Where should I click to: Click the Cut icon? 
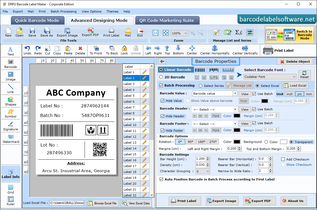tap(47, 50)
